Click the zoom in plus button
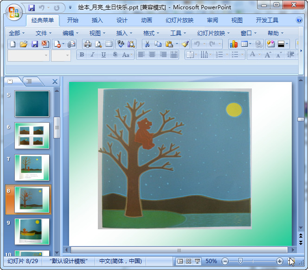308x270 pixels. pos(279,261)
